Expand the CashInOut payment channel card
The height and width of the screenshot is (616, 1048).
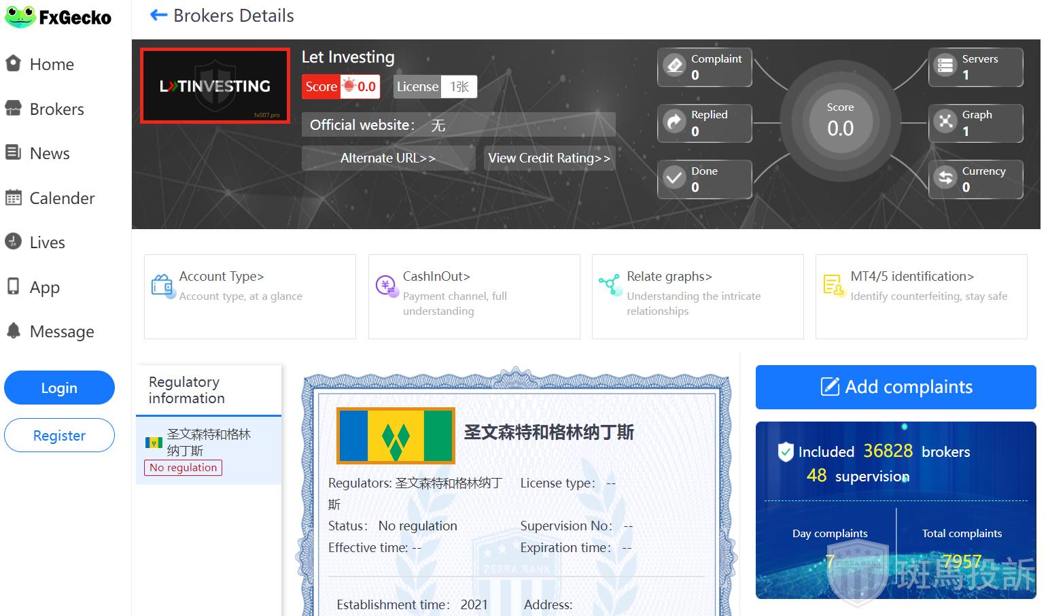(474, 296)
